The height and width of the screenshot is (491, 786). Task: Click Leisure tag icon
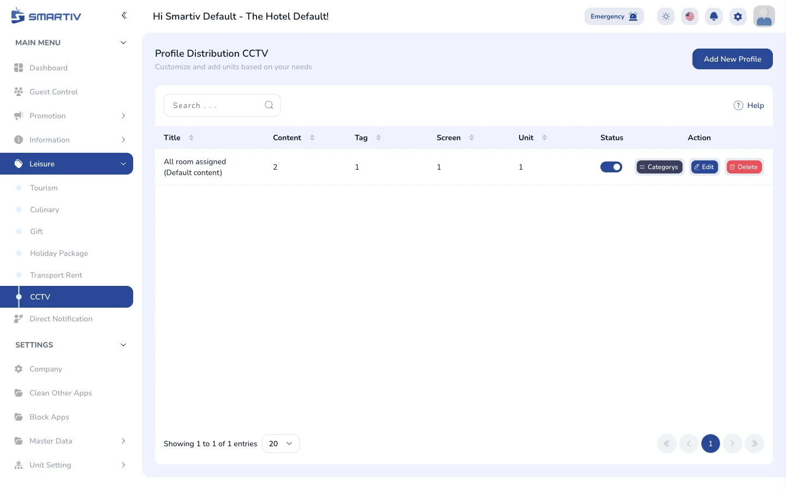[x=19, y=164]
